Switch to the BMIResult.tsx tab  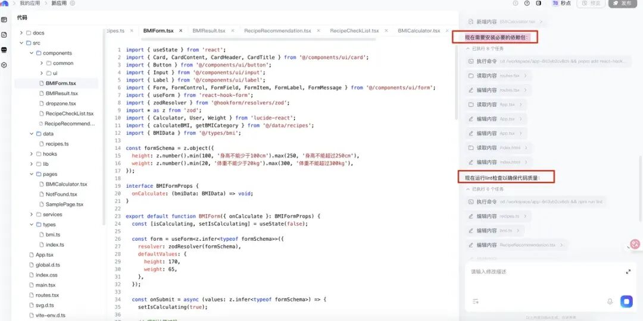[x=209, y=31]
